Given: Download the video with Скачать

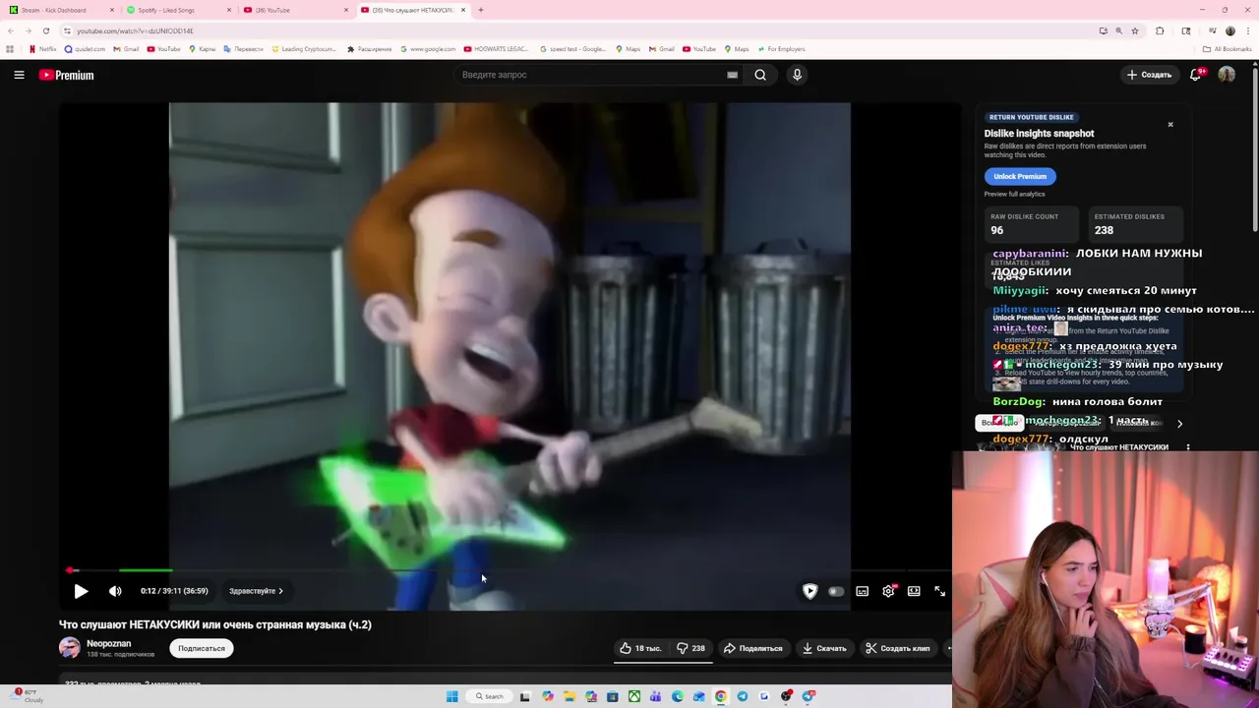Looking at the screenshot, I should coord(824,648).
